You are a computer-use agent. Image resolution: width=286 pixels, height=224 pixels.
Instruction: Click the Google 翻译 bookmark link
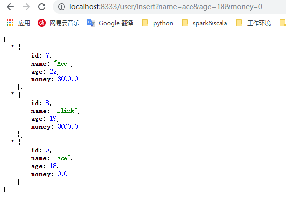tap(116, 23)
